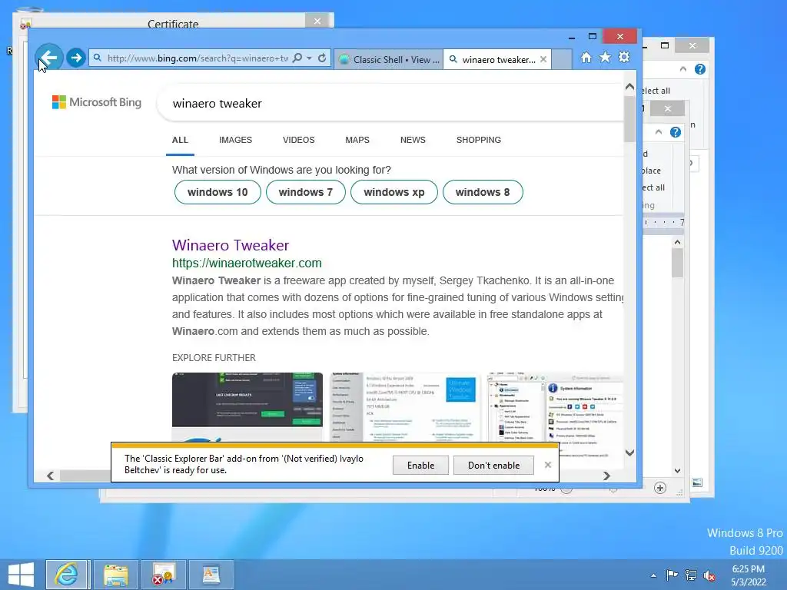787x590 pixels.
Task: Open the Winaero Tweaker window thumbnail
Action: [556, 407]
